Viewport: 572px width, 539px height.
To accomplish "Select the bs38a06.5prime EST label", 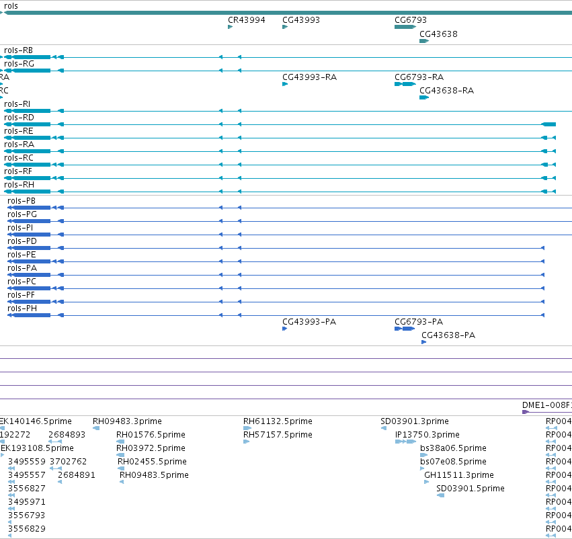I will [x=453, y=448].
